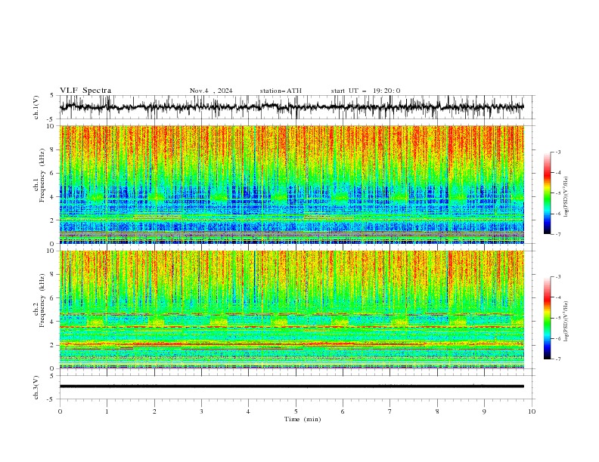Click the 4 kHz tick on ch.2 spectrogram axis

point(53,322)
